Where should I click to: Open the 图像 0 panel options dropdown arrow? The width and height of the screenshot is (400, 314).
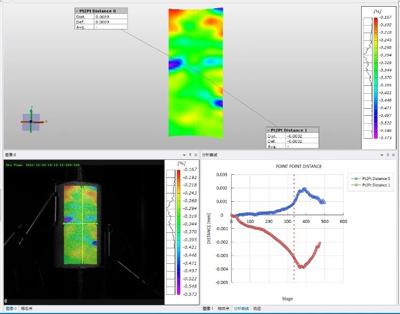point(184,155)
